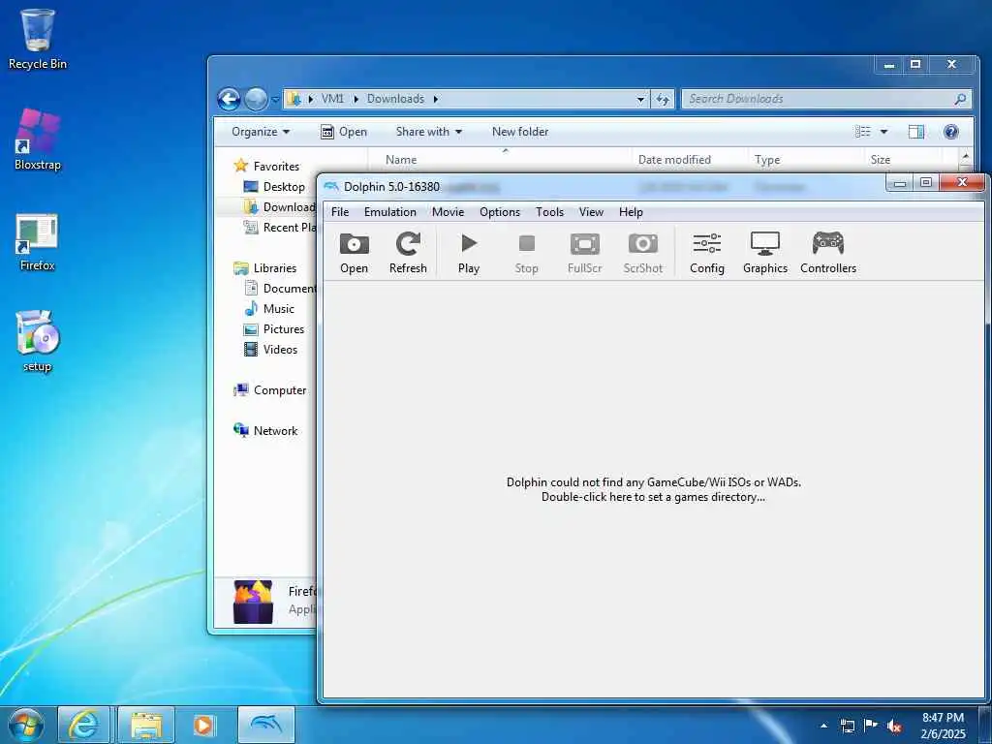Select Network in the navigation pane
The height and width of the screenshot is (744, 992).
click(265, 431)
